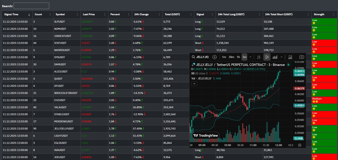Screen dimensions: 338x160
Task: Sort table by Total (USDT) column
Action: (x=178, y=14)
